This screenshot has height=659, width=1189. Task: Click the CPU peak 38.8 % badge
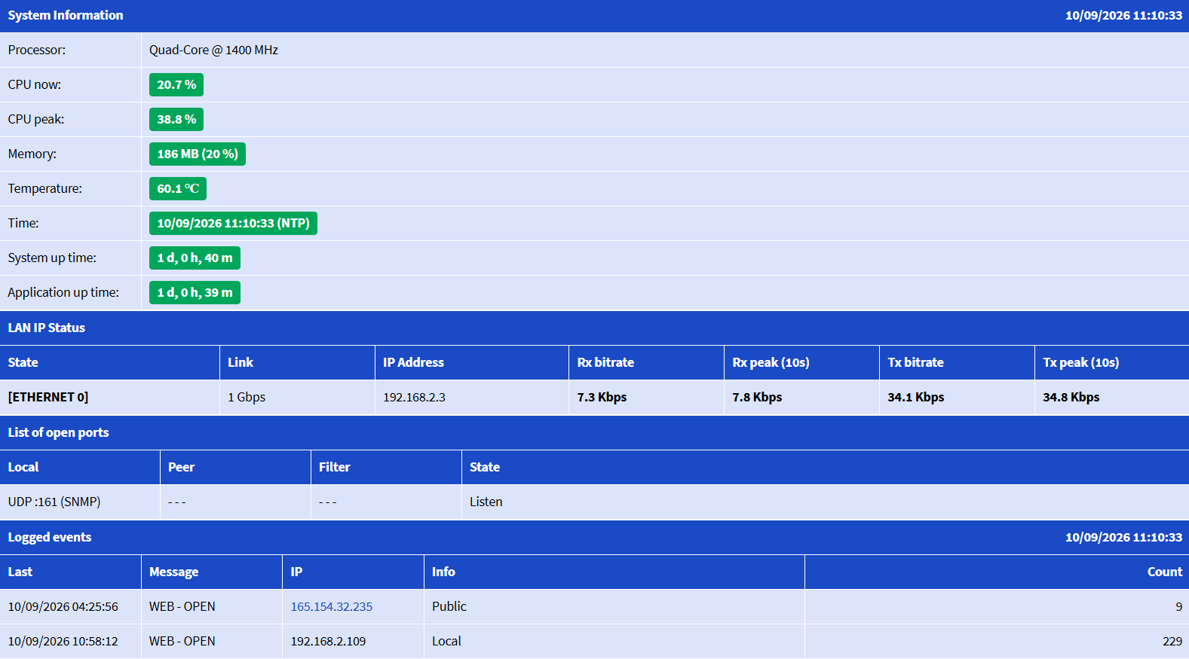pyautogui.click(x=176, y=119)
